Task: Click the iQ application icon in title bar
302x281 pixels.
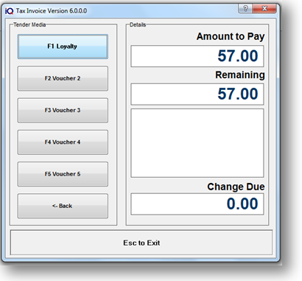Action: click(x=10, y=11)
